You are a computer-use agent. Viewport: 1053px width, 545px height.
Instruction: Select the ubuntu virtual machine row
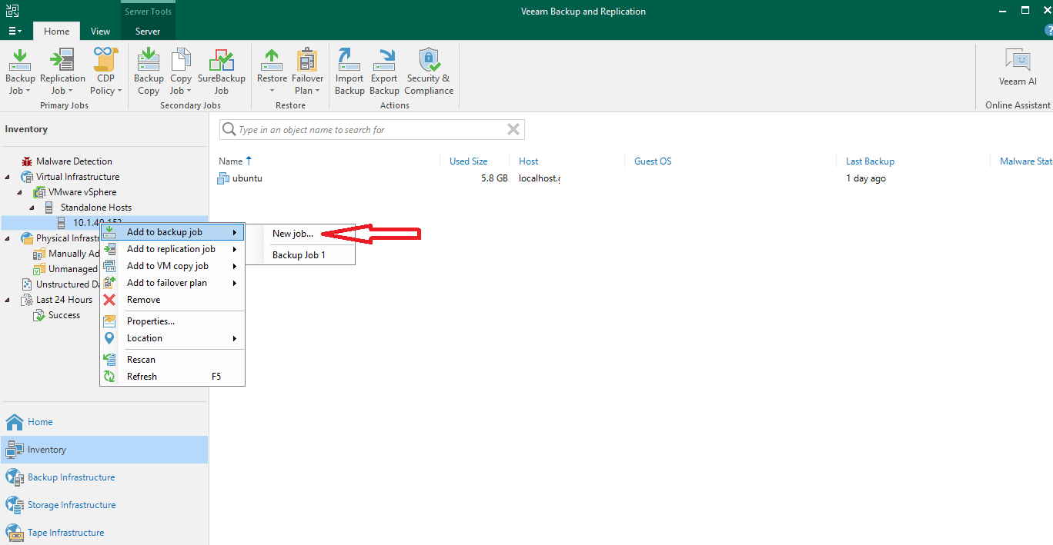click(x=246, y=178)
